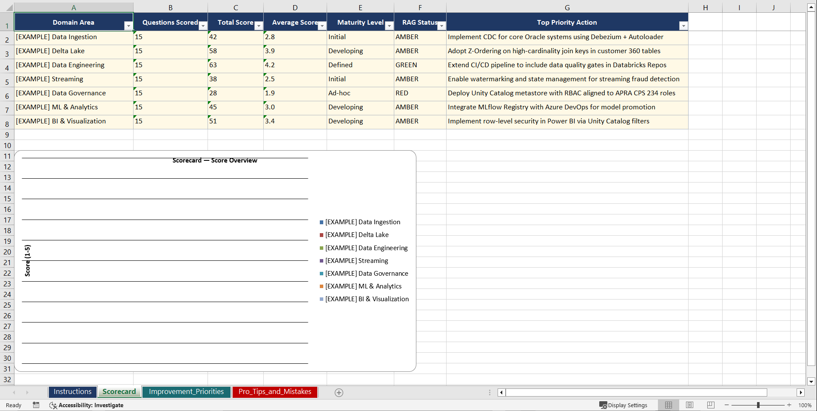
Task: Open the Domain Area filter dropdown
Action: click(128, 26)
